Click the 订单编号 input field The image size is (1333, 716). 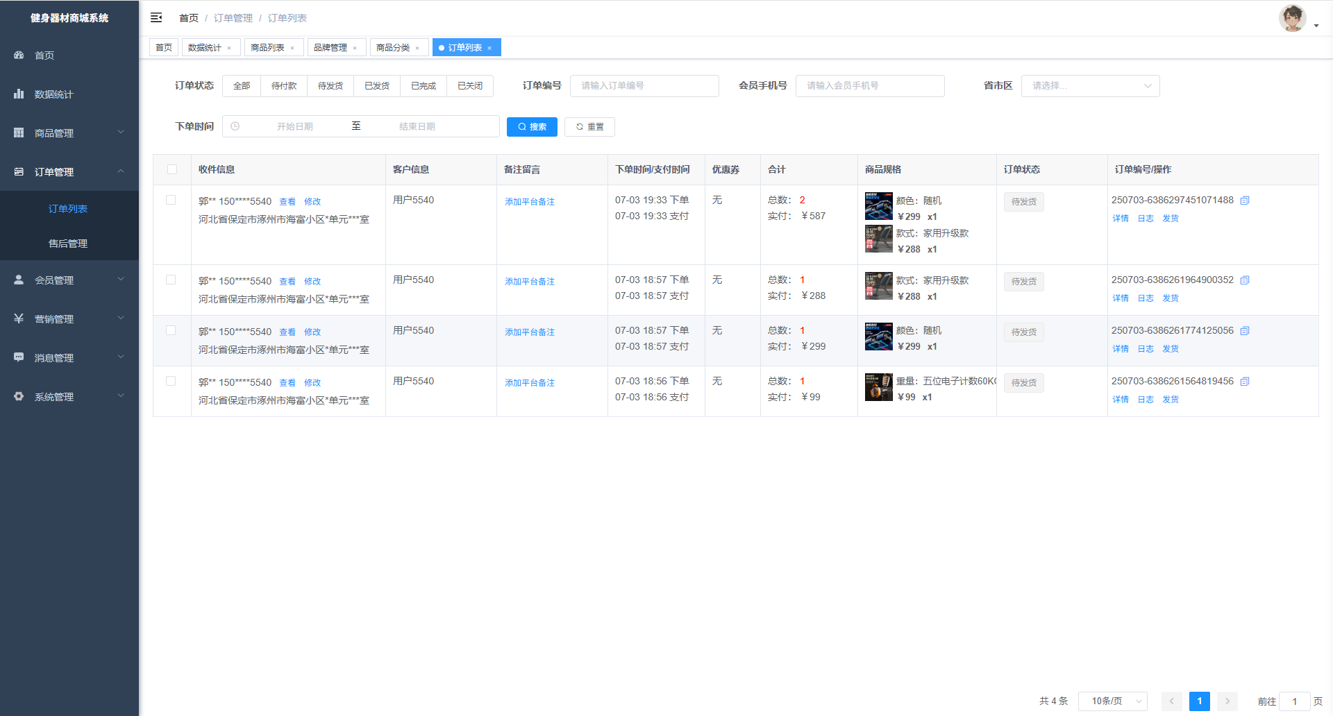point(644,86)
